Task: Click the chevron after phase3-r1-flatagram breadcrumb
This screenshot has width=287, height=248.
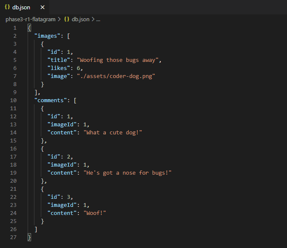Action: pos(59,20)
